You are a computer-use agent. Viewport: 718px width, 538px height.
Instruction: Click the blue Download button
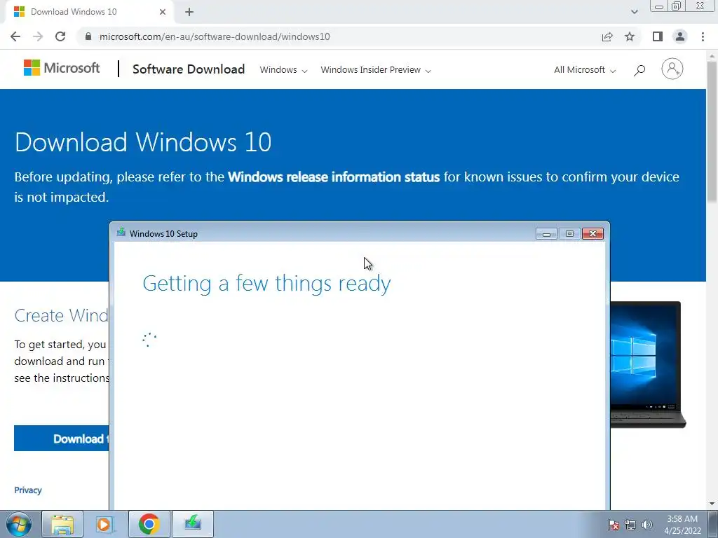coord(62,439)
